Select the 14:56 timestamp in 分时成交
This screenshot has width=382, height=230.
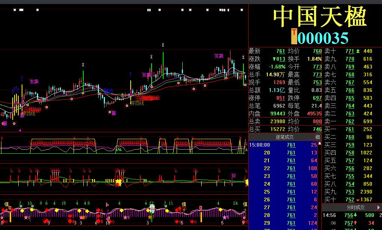point(329,215)
